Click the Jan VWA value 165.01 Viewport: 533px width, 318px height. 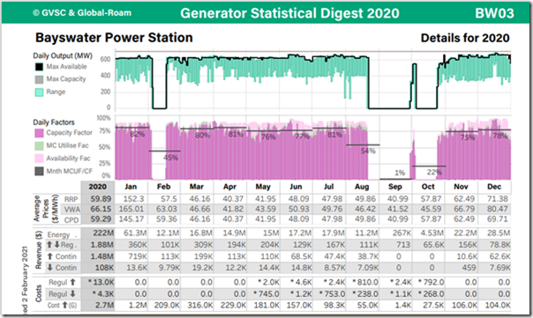(131, 209)
